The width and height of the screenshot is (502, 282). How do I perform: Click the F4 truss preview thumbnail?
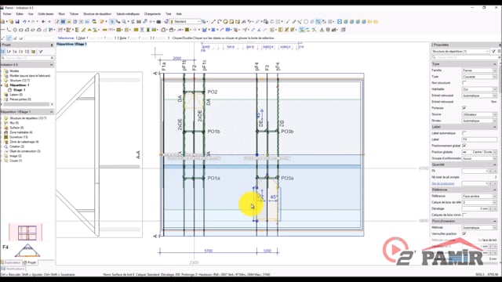27,251
